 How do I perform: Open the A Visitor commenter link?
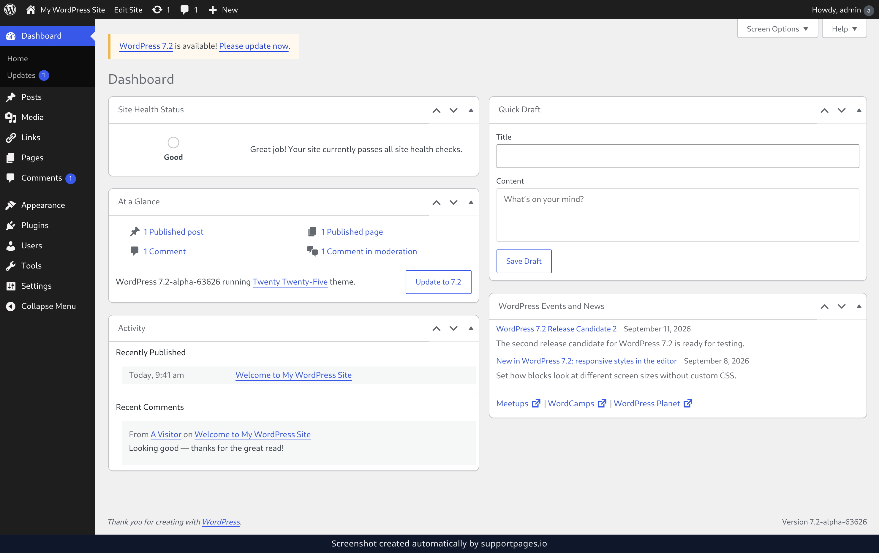pyautogui.click(x=166, y=434)
